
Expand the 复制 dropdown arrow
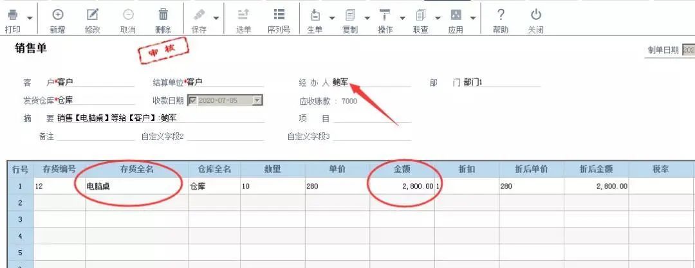click(367, 18)
